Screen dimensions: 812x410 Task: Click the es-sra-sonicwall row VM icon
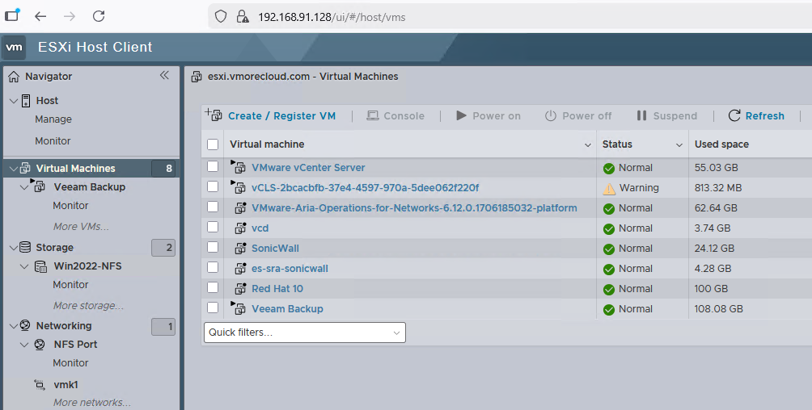tap(240, 268)
